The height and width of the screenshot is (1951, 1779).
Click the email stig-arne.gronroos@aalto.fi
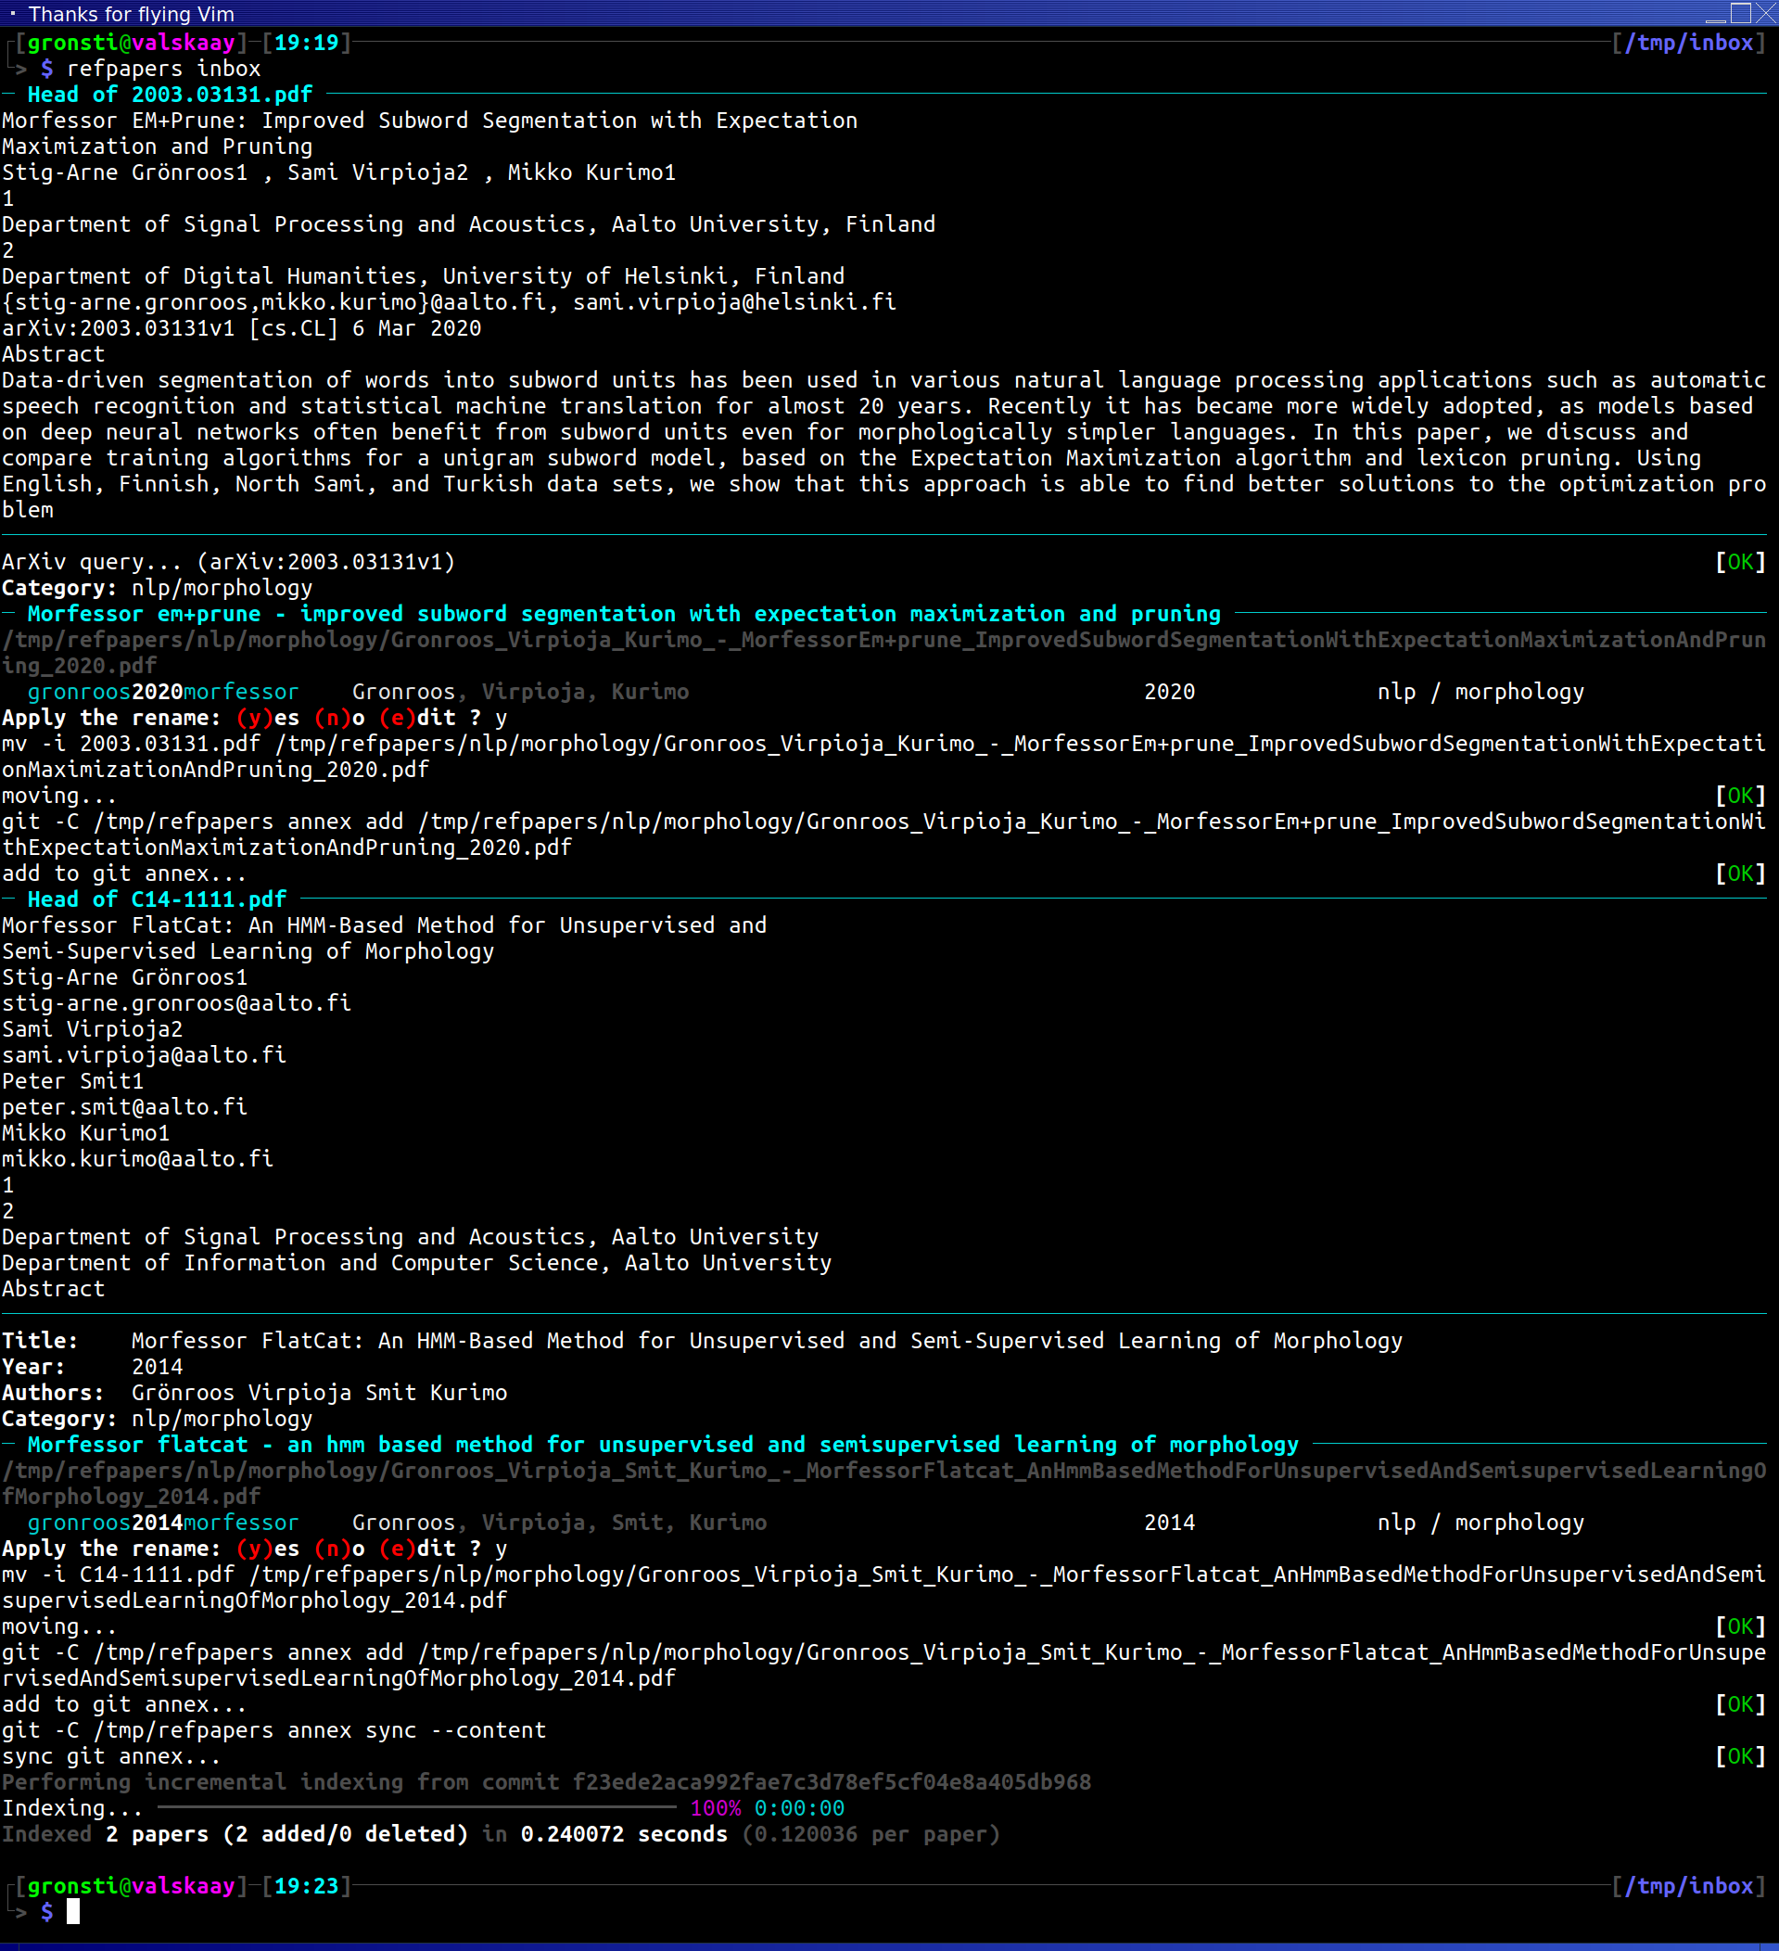click(176, 1002)
